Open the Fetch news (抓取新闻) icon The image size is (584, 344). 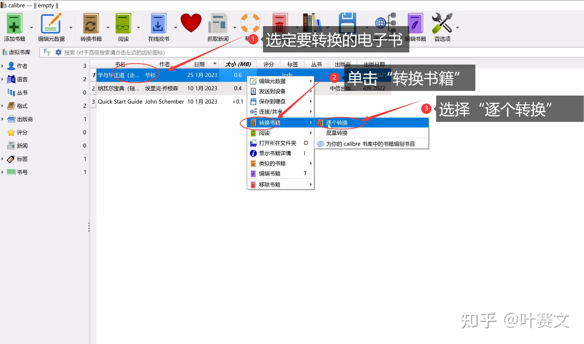(x=218, y=23)
